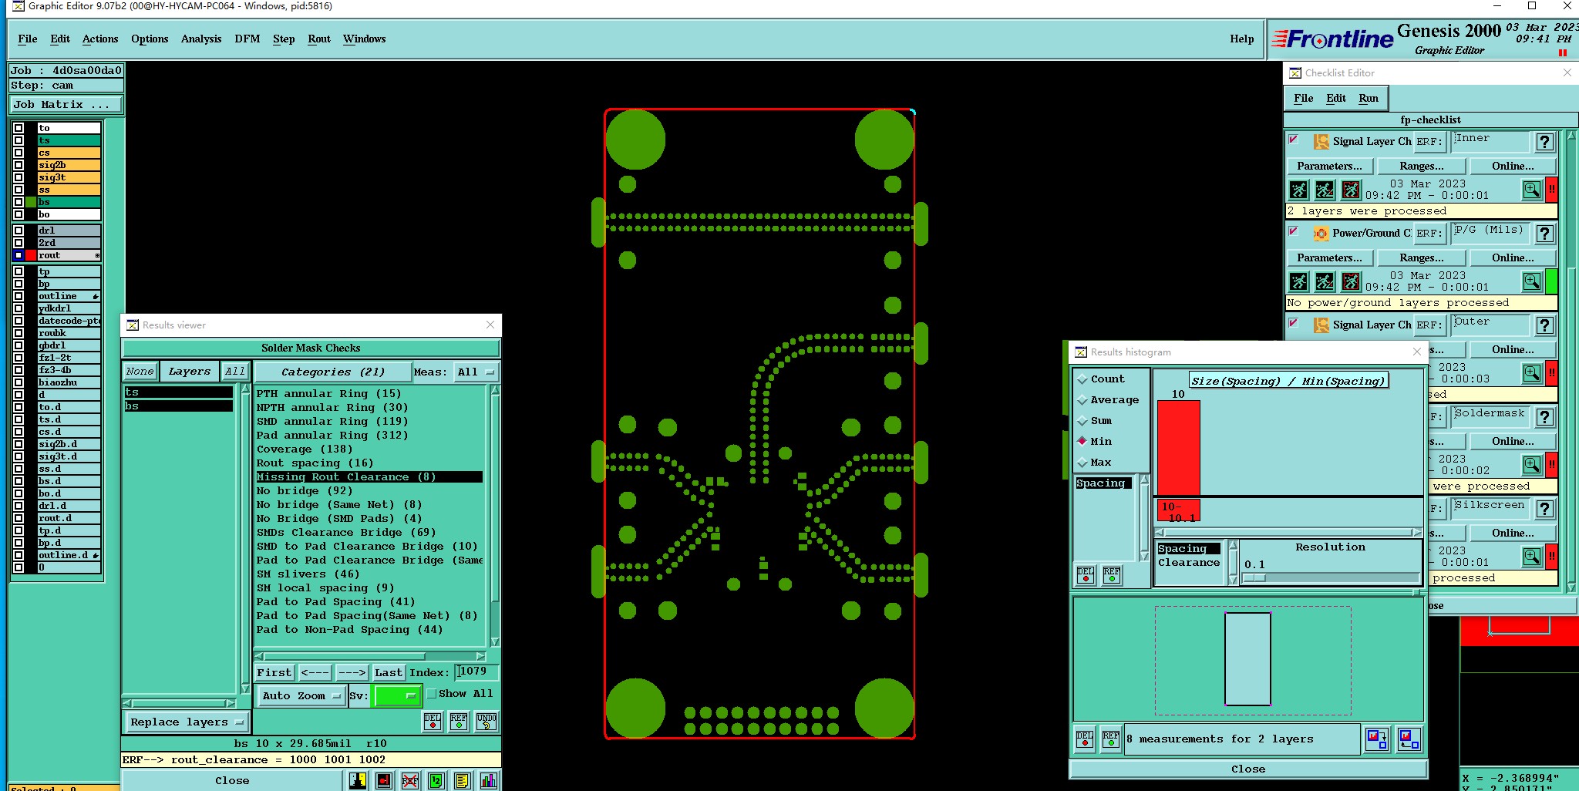Open the File menu in main menu bar
The height and width of the screenshot is (791, 1579).
tap(28, 39)
